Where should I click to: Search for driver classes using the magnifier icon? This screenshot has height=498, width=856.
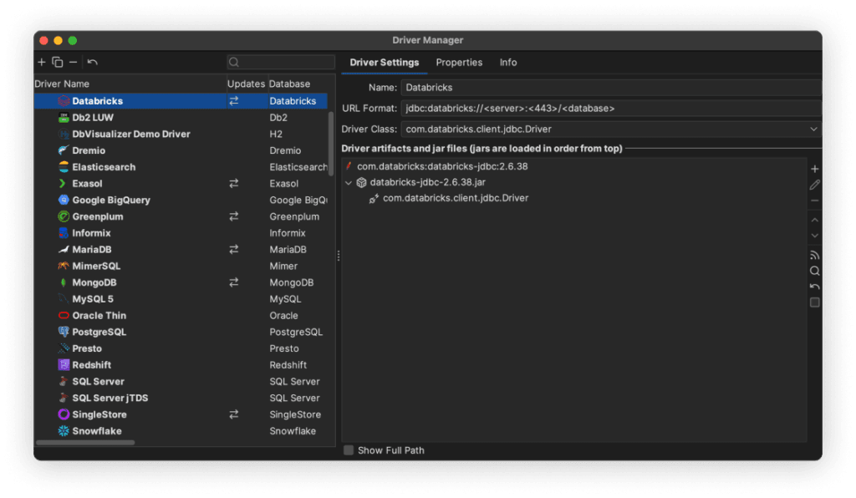tap(815, 271)
